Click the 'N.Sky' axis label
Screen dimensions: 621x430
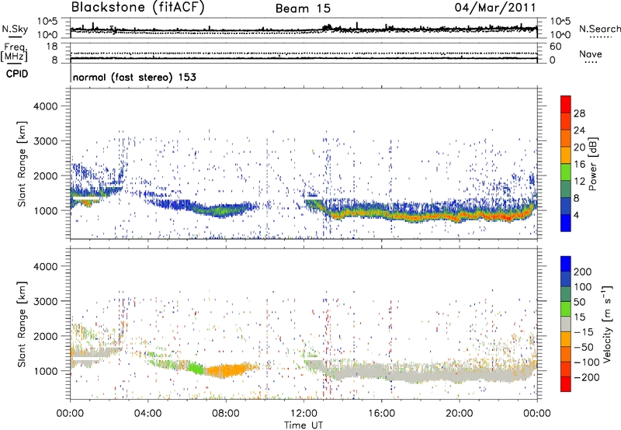point(15,29)
